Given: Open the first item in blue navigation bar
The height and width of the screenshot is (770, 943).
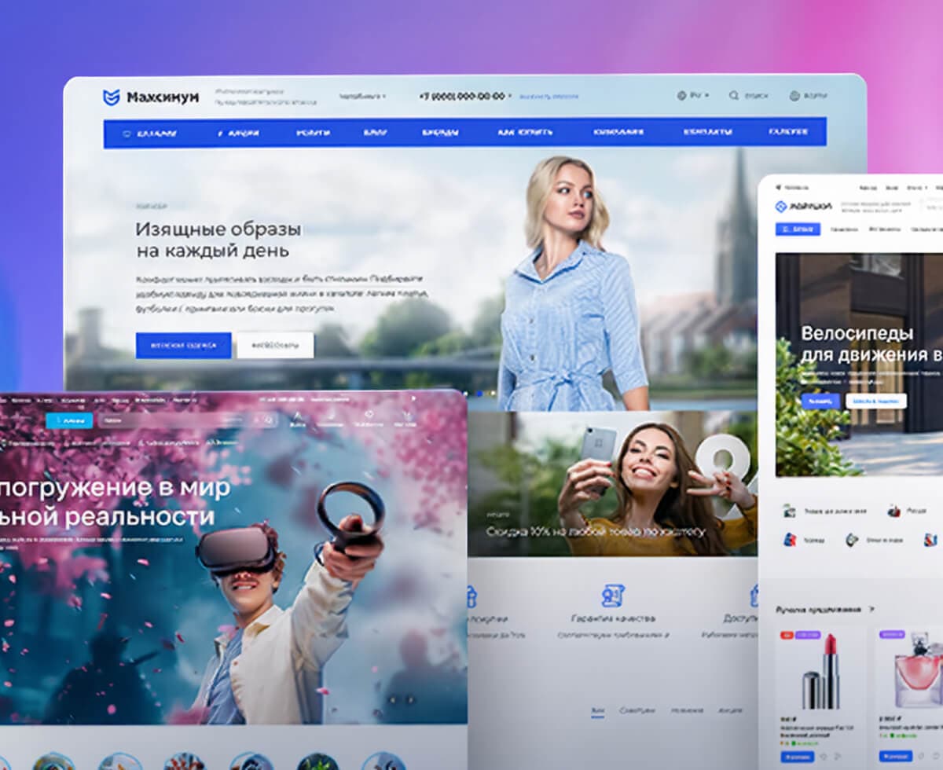Looking at the screenshot, I should tap(150, 133).
